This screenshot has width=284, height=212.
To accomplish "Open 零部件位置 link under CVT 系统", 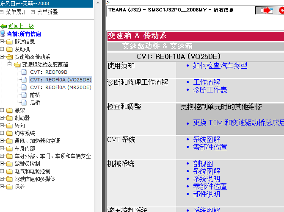I will click(210, 147).
